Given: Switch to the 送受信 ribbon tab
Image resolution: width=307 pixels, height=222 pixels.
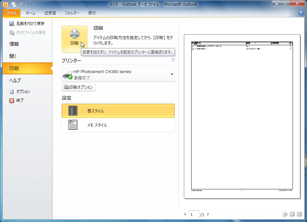Looking at the screenshot, I should 50,13.
